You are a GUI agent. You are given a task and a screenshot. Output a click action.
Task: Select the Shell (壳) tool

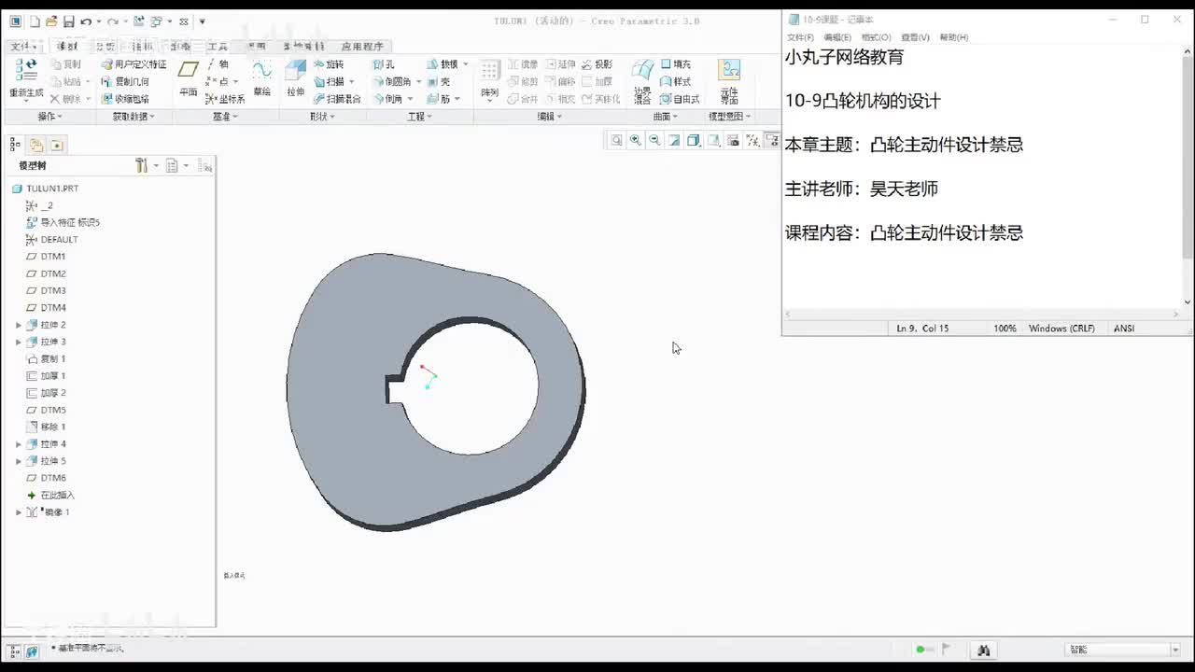[x=439, y=81]
